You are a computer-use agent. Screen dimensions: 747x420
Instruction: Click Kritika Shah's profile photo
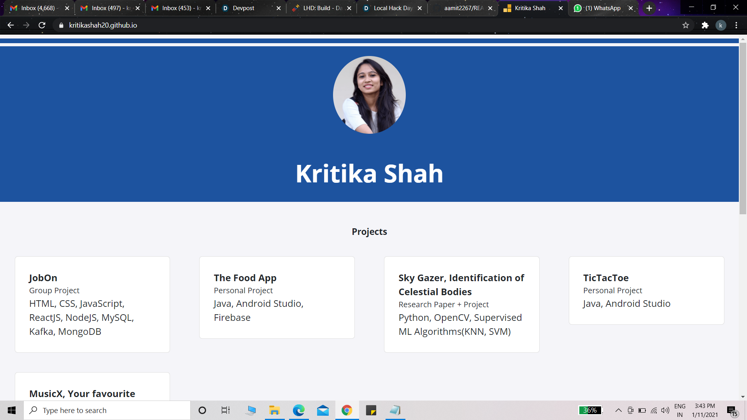(369, 95)
